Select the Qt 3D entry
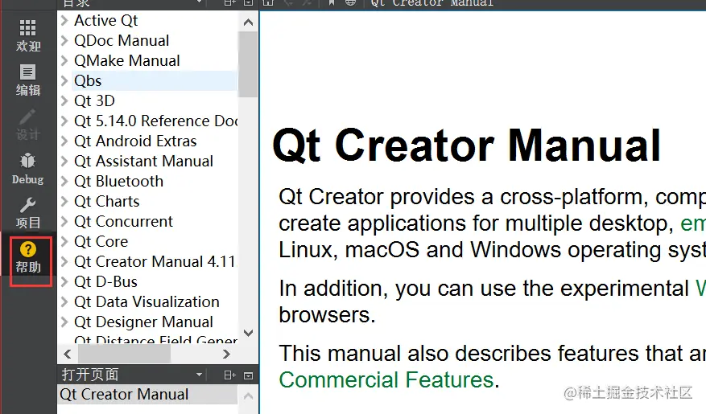Screen dimensions: 706x414 pyautogui.click(x=94, y=100)
